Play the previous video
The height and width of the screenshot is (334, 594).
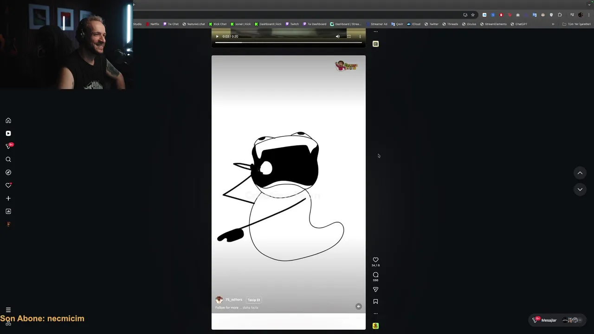click(x=217, y=37)
